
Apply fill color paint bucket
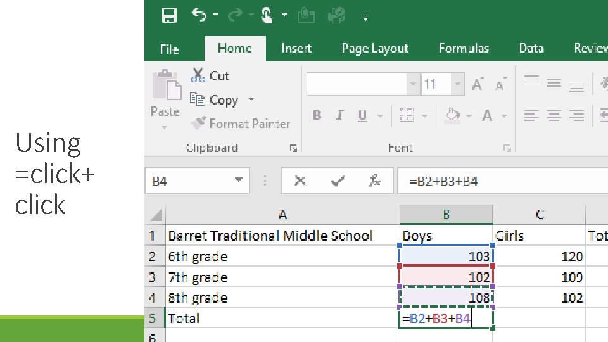click(452, 115)
